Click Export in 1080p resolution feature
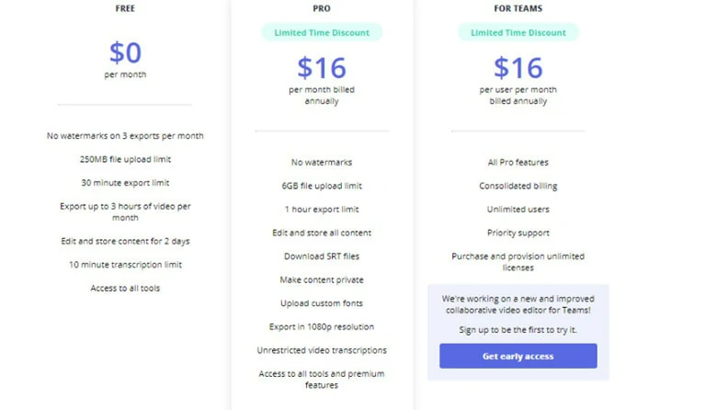Image resolution: width=717 pixels, height=410 pixels. 322,327
